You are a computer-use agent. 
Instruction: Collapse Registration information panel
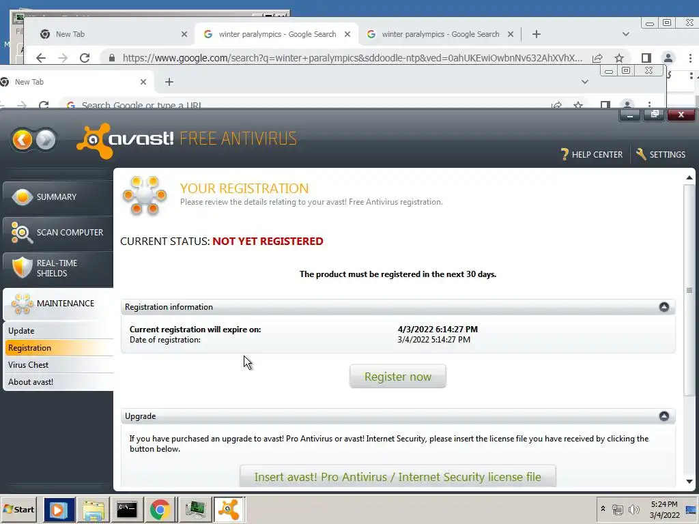pyautogui.click(x=664, y=307)
